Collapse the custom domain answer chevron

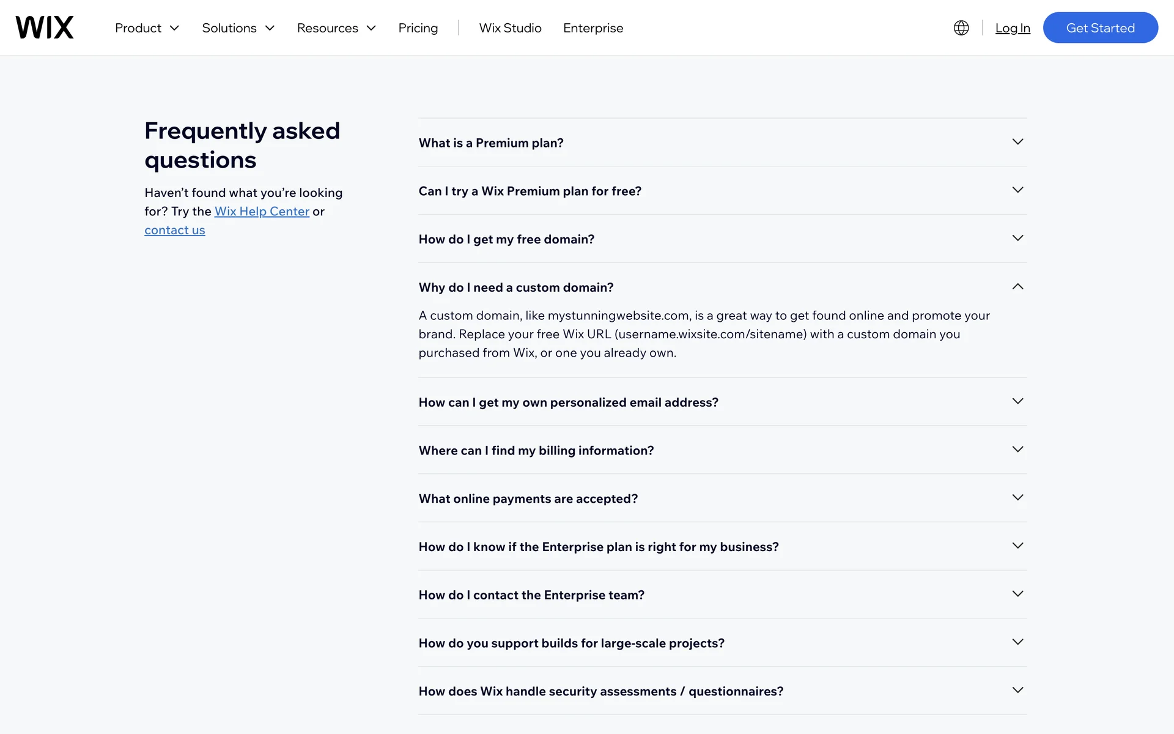coord(1017,286)
